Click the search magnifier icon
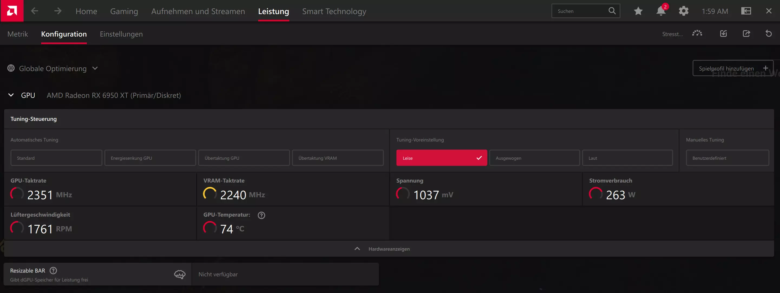This screenshot has height=293, width=780. coord(612,11)
